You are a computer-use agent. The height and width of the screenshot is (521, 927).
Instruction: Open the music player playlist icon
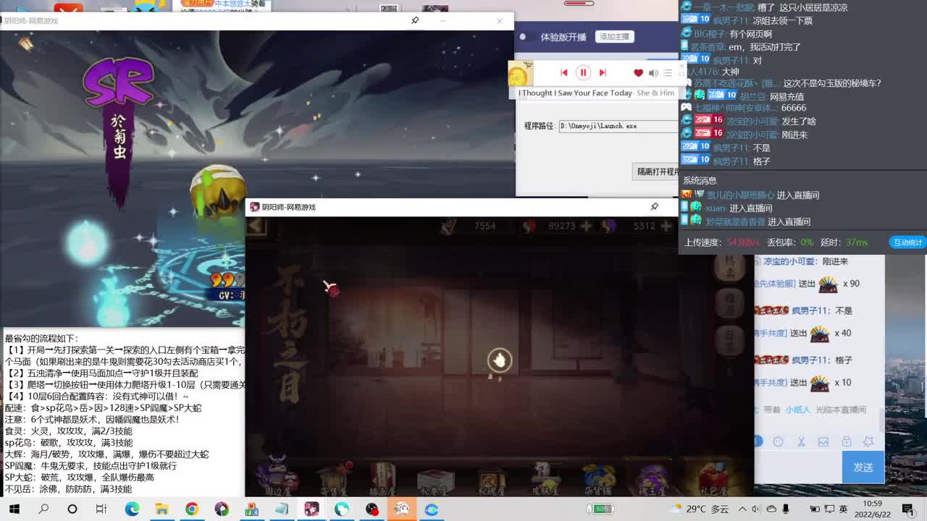click(x=668, y=72)
